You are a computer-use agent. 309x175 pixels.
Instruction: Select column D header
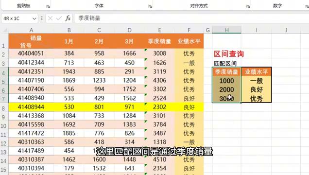coord(129,30)
